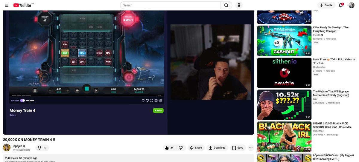Open 'I Was Ready To Give Up' title
The width and height of the screenshot is (359, 162).
pos(331,29)
